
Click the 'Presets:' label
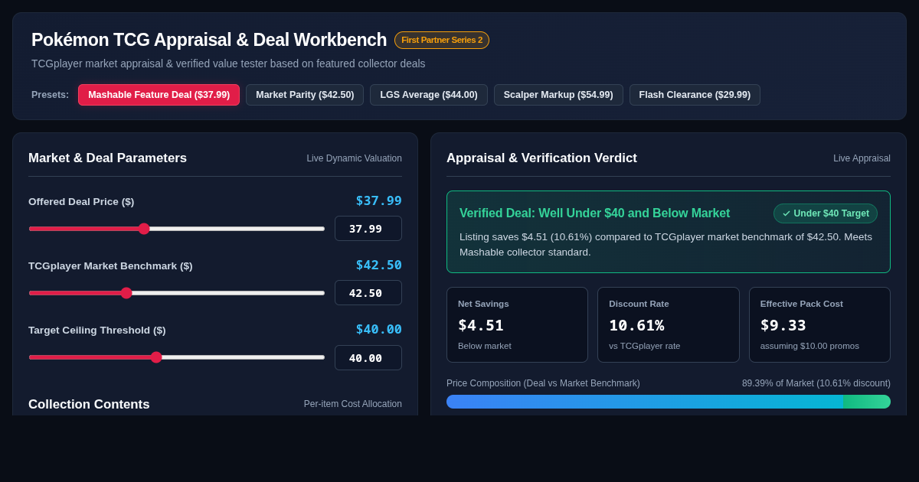point(50,95)
